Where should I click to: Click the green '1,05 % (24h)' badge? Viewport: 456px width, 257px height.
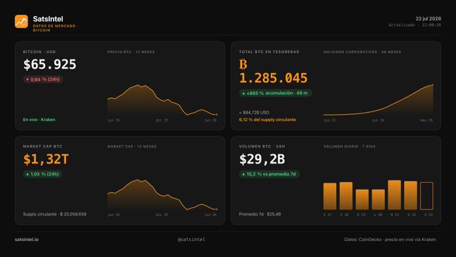42,174
